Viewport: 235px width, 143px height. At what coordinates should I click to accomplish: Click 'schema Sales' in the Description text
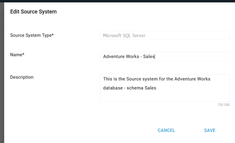[141, 88]
